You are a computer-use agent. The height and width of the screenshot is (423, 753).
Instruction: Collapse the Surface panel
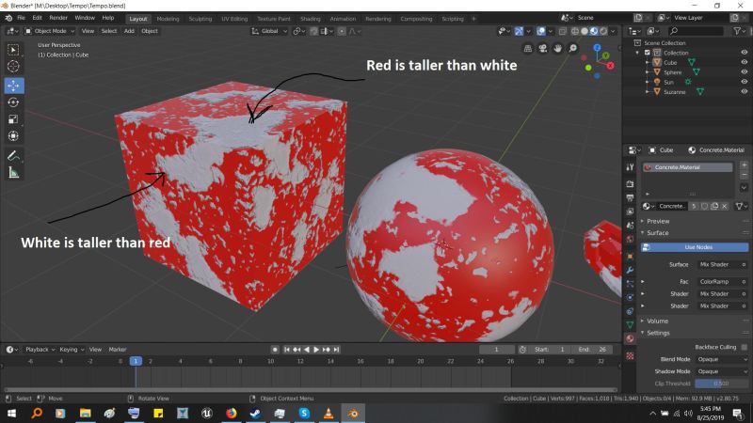pyautogui.click(x=657, y=232)
